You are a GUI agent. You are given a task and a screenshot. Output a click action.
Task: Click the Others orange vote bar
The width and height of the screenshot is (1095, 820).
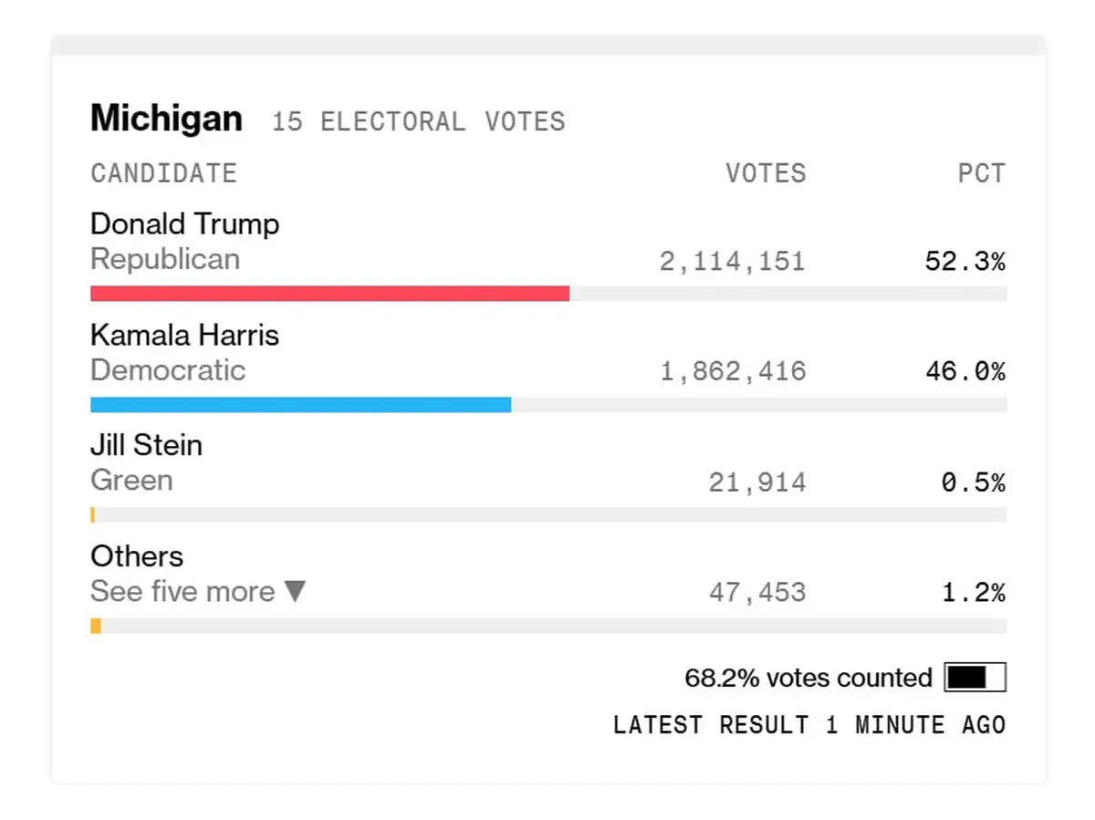coord(96,627)
